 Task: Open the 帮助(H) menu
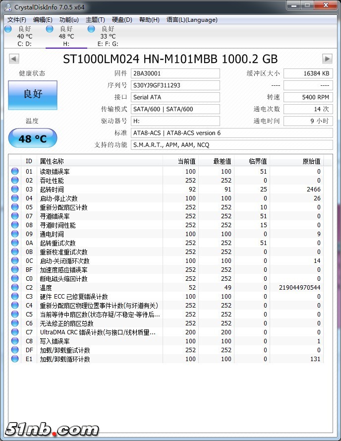point(149,20)
